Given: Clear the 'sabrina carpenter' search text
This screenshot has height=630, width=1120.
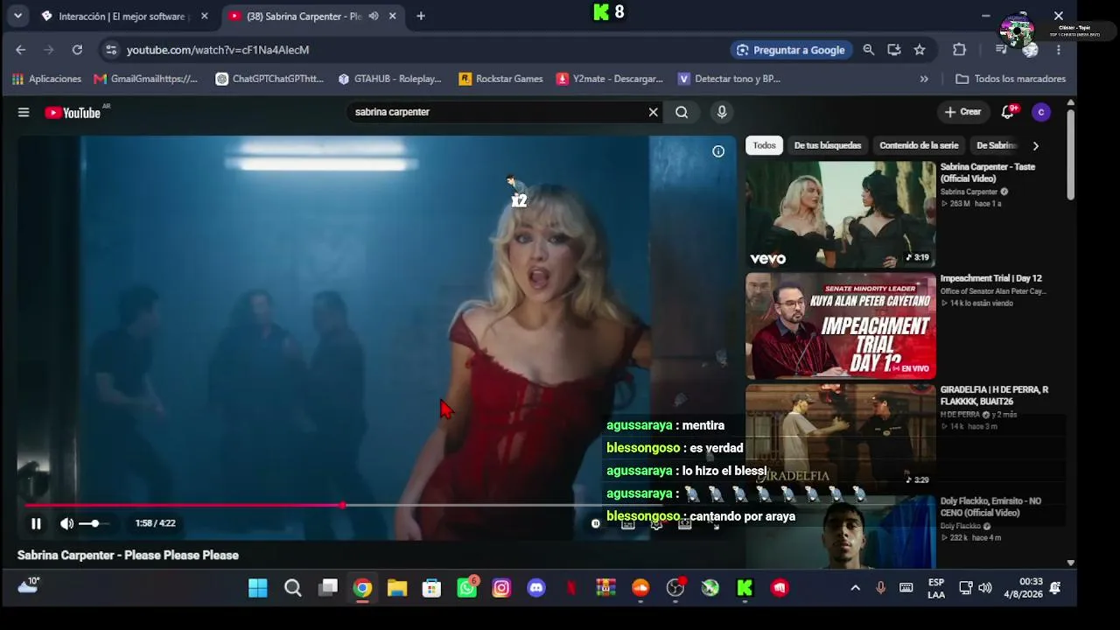Looking at the screenshot, I should 653,112.
